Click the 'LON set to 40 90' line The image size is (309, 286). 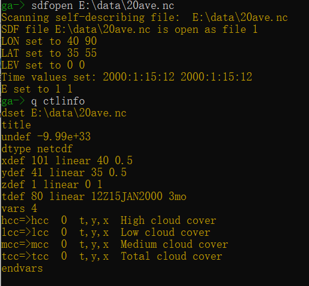pyautogui.click(x=49, y=41)
